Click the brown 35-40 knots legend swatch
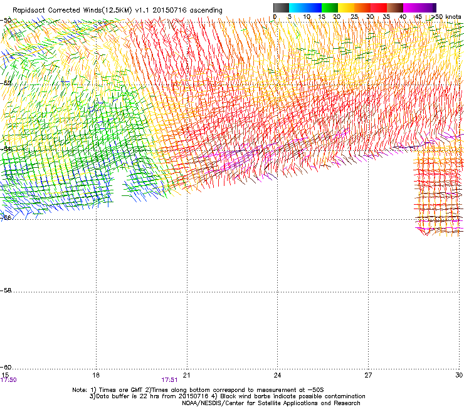 pyautogui.click(x=395, y=8)
